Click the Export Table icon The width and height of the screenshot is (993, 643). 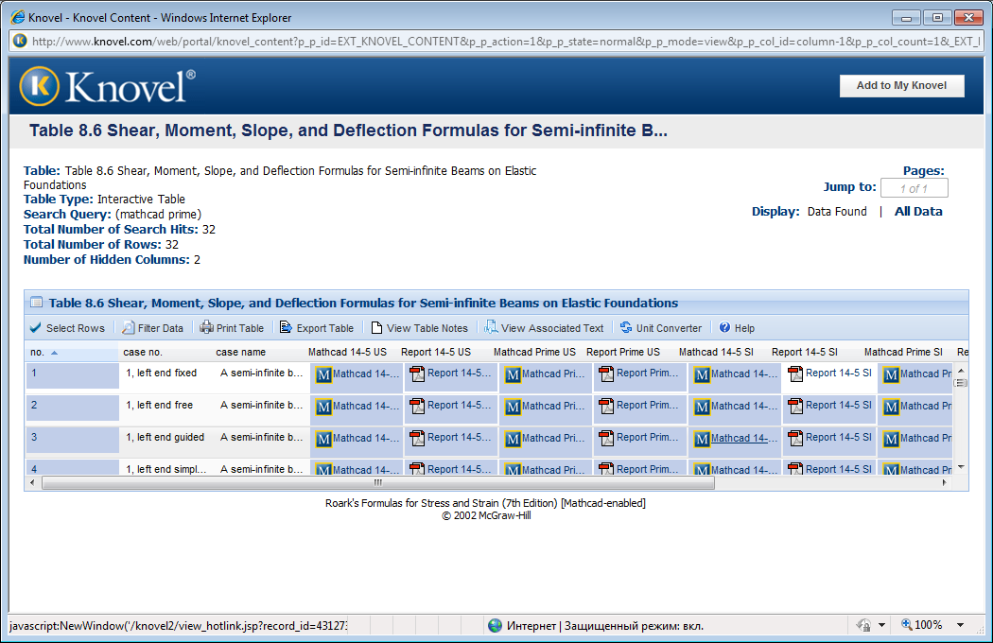[287, 327]
